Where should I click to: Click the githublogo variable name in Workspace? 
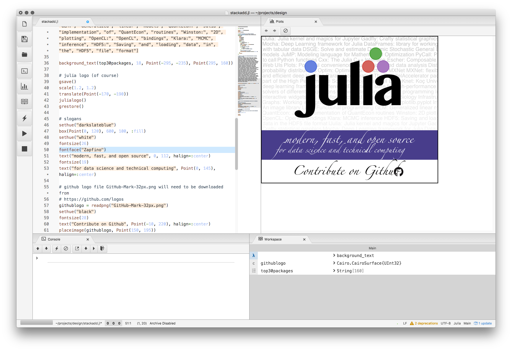coord(273,263)
